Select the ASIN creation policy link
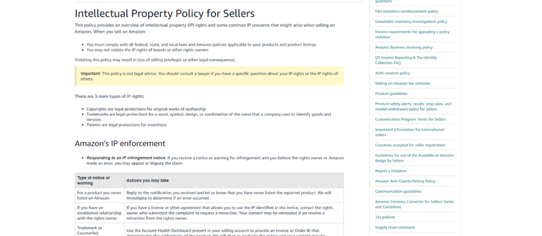The image size is (542, 236). click(x=392, y=73)
